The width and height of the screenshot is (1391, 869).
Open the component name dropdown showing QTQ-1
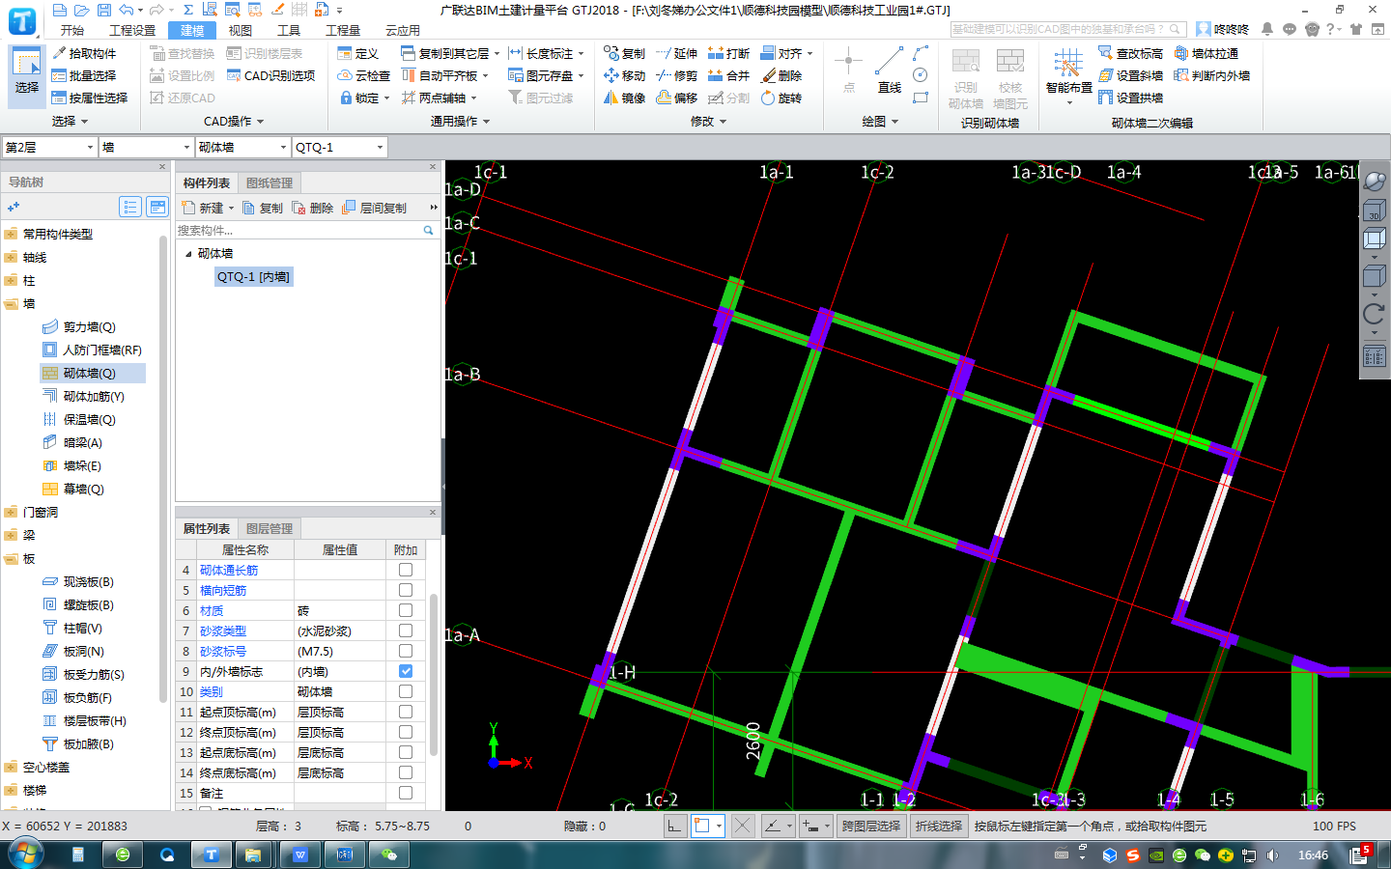(339, 147)
